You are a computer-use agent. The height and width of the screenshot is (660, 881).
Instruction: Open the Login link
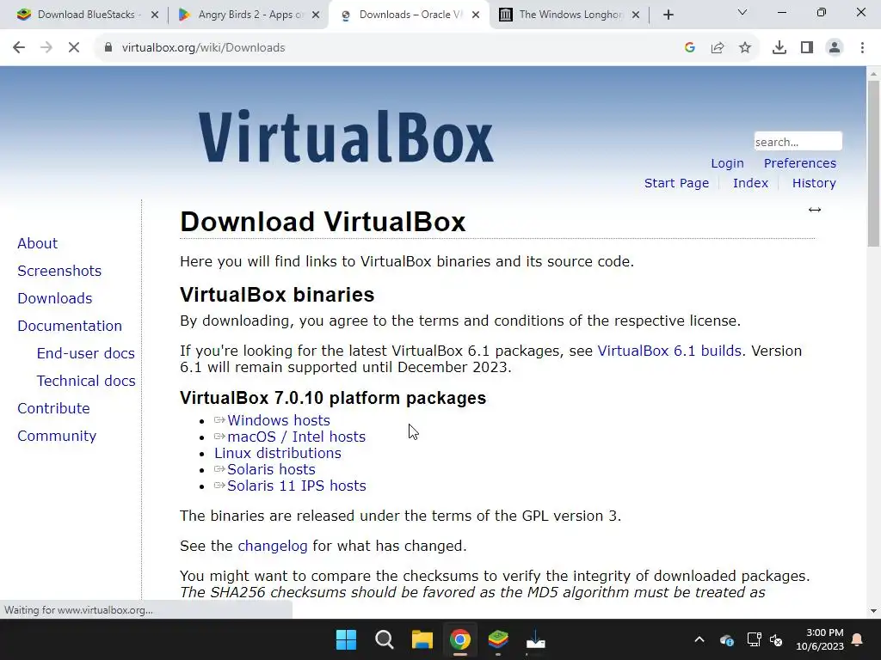[727, 163]
